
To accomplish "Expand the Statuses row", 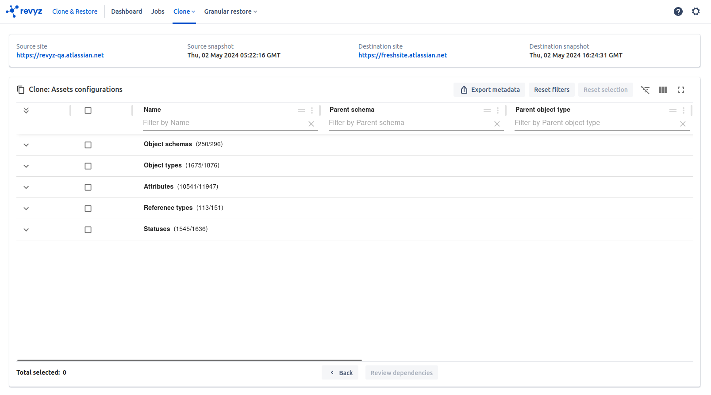I will 26,230.
